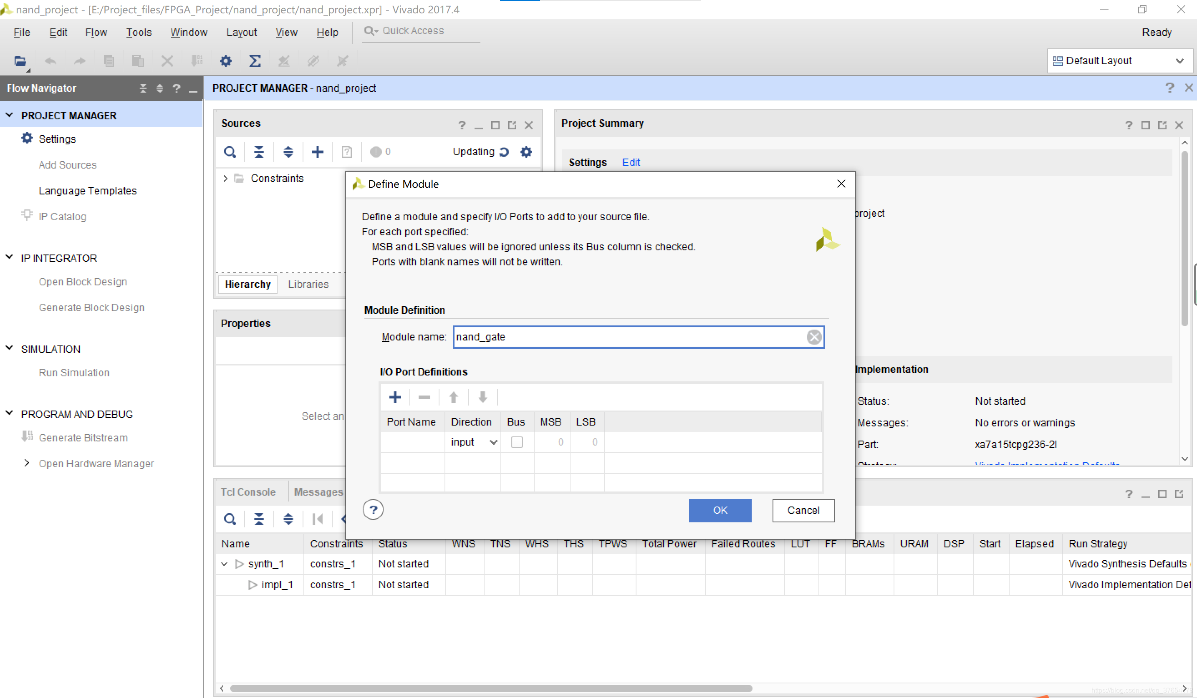Click Generate Bitstream in Flow Navigator
Image resolution: width=1197 pixels, height=698 pixels.
[x=83, y=438]
